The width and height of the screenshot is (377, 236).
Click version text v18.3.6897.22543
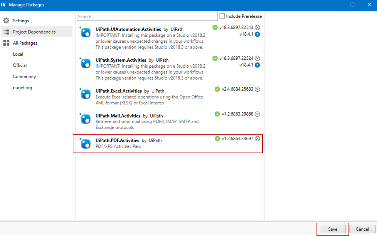236,28
